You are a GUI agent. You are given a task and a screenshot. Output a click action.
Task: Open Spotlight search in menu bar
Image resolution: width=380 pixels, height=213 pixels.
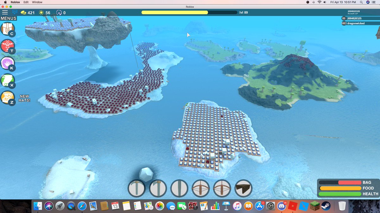pyautogui.click(x=362, y=2)
